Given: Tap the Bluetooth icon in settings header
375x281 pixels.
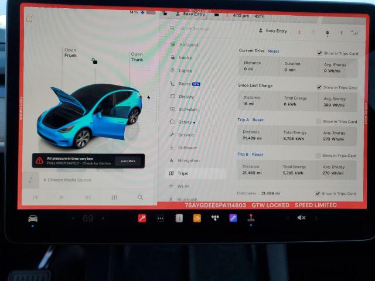Looking at the screenshot, I should [x=341, y=33].
